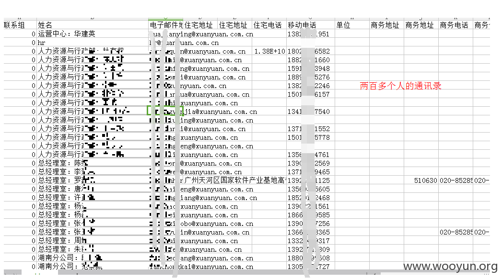Select the 单位 header cell

[x=352, y=25]
